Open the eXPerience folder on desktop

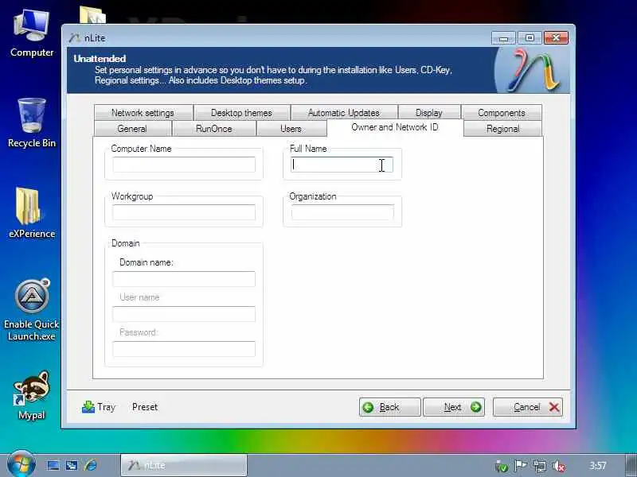(x=32, y=213)
